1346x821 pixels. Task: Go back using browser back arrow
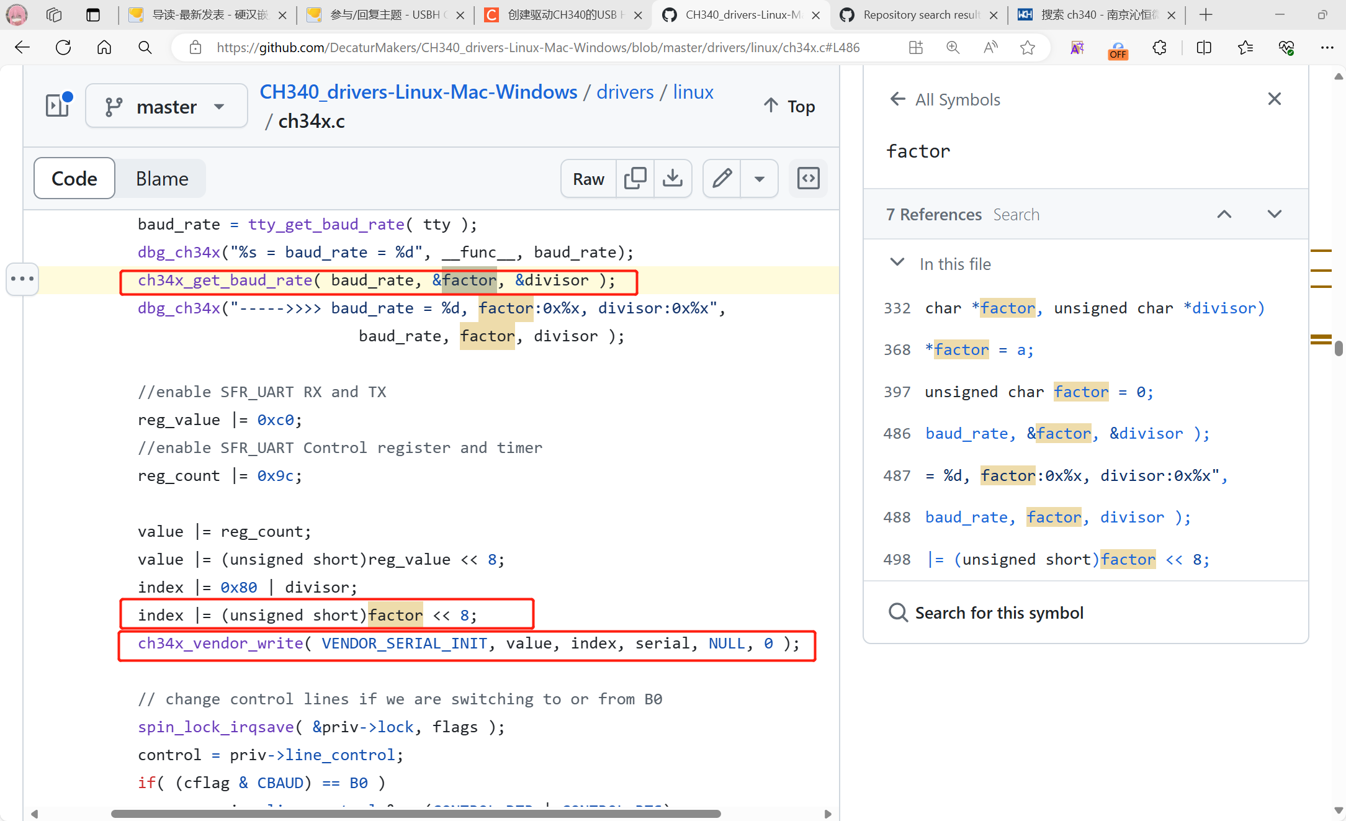[x=22, y=48]
